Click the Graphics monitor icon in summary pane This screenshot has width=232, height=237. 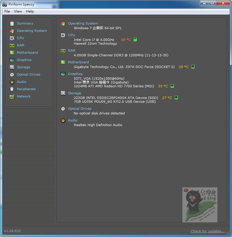[63, 74]
